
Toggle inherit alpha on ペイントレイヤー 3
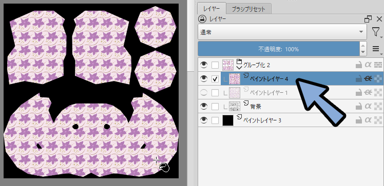point(368,120)
